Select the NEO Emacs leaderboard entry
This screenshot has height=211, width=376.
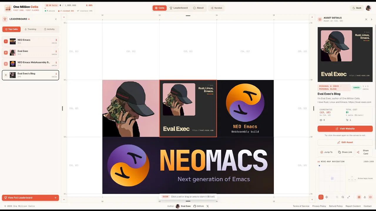coord(31,41)
